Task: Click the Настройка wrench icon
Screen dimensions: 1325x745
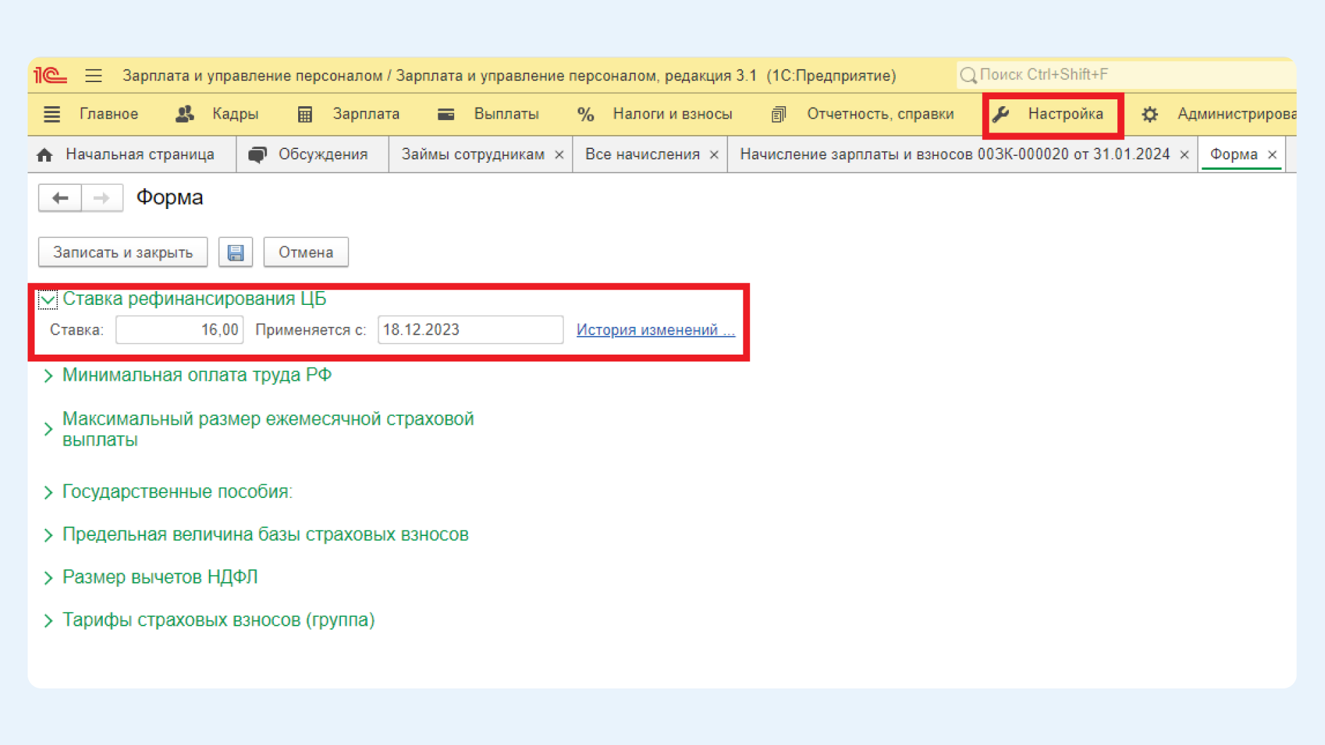Action: click(1001, 115)
